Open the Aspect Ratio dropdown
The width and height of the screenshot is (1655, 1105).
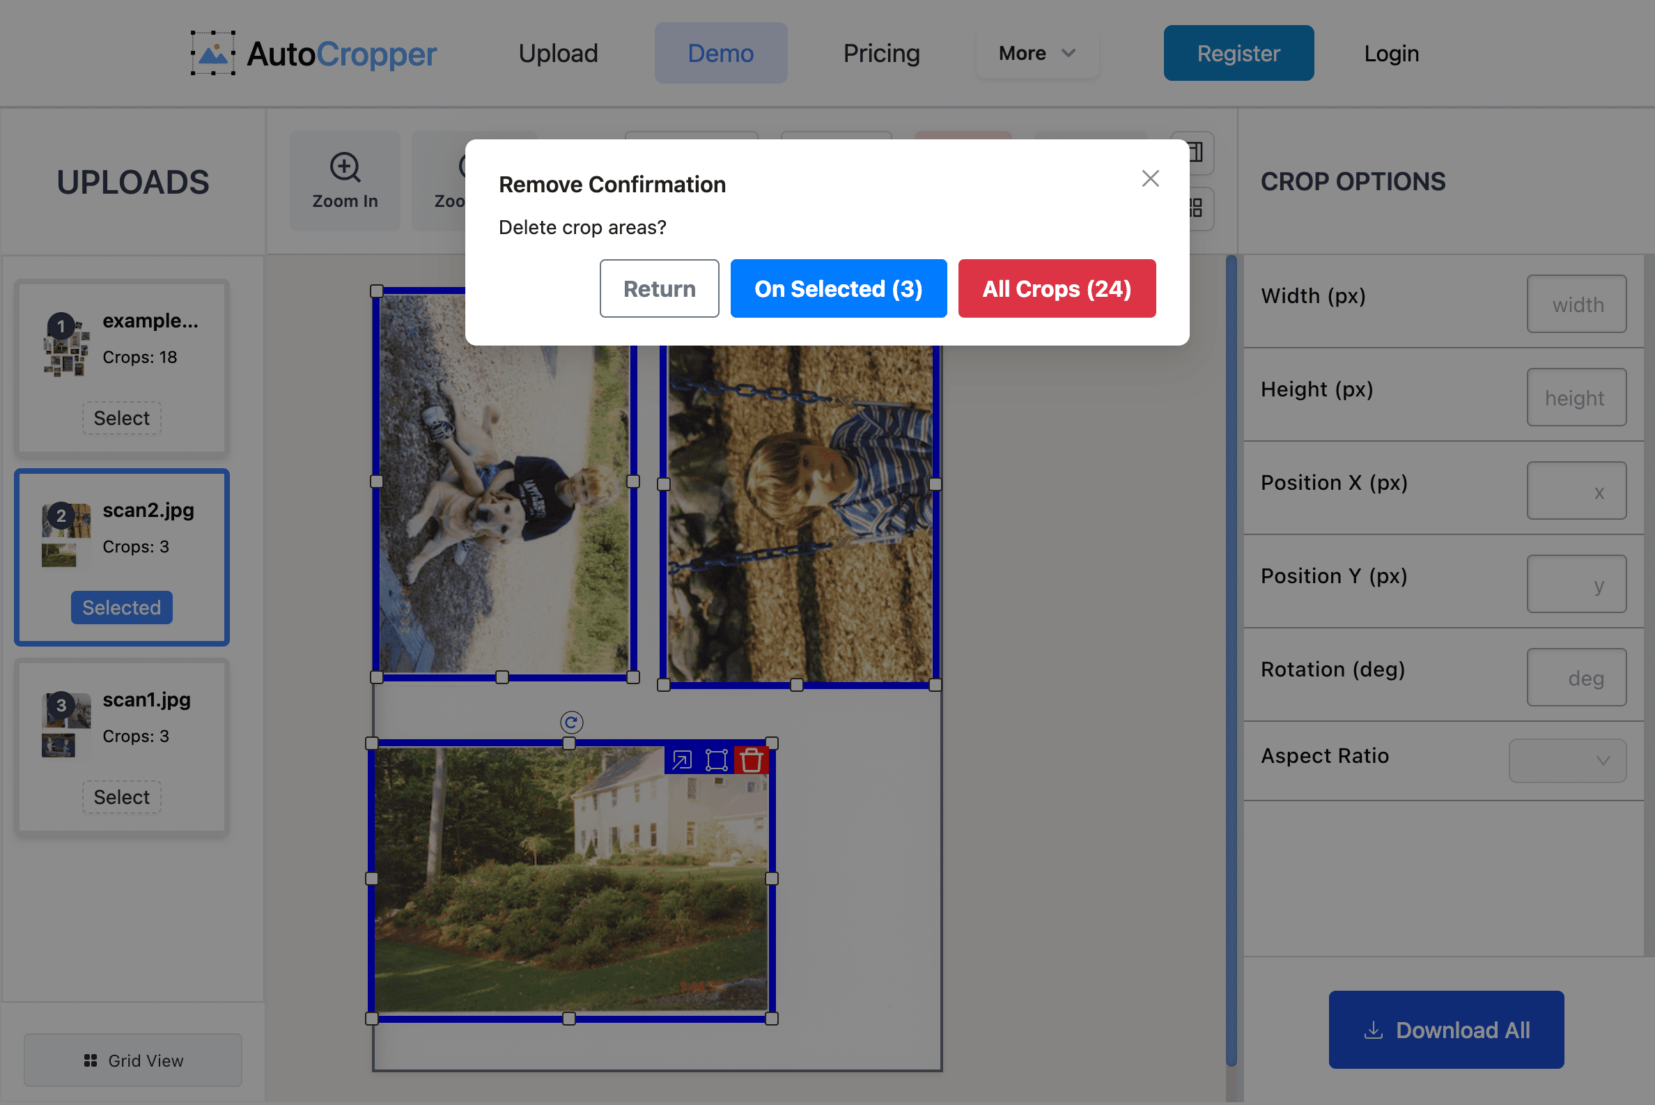coord(1567,760)
